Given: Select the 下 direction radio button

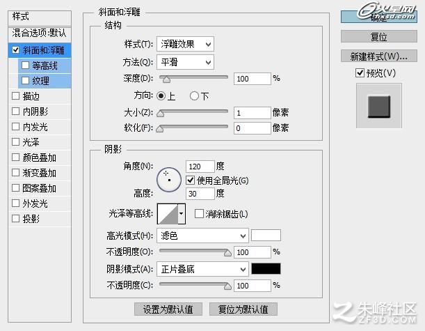Looking at the screenshot, I should 194,96.
